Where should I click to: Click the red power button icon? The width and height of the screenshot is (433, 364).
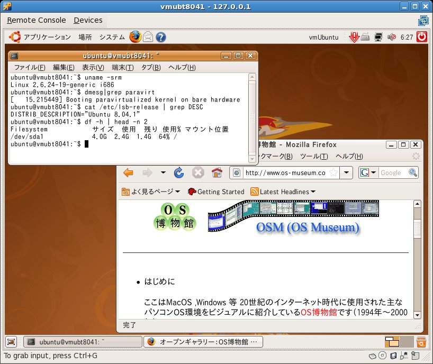click(x=422, y=37)
